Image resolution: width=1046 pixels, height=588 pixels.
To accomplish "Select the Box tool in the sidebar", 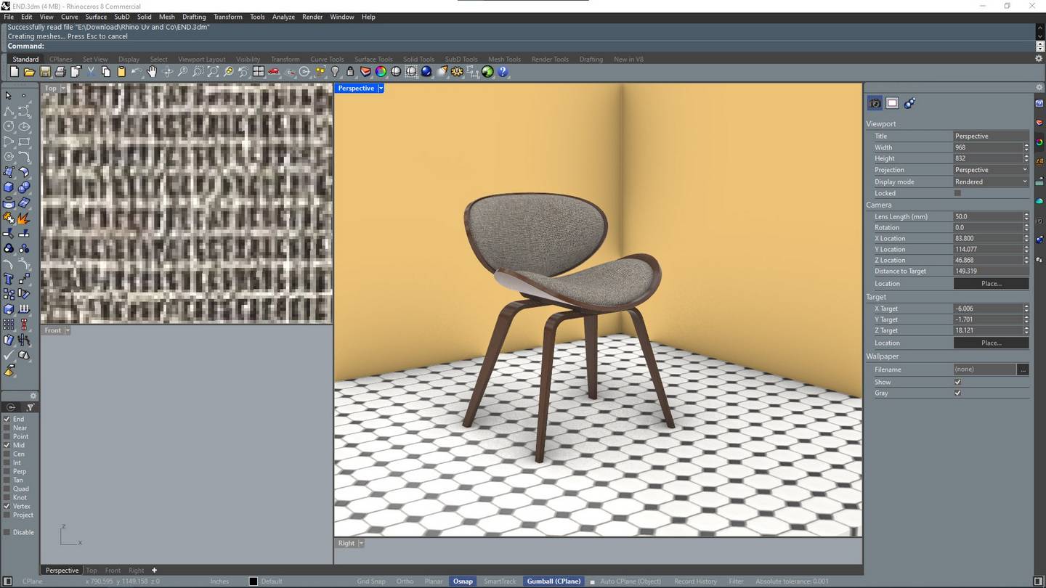I will pyautogui.click(x=8, y=187).
